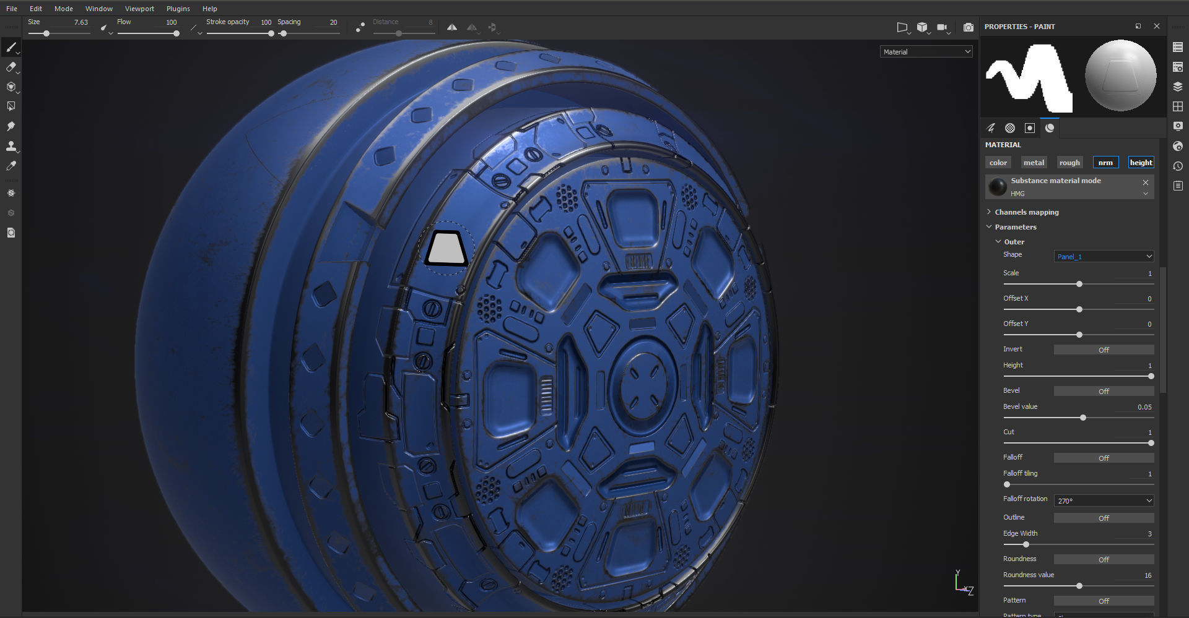
Task: Toggle the color channel button
Action: pos(998,163)
